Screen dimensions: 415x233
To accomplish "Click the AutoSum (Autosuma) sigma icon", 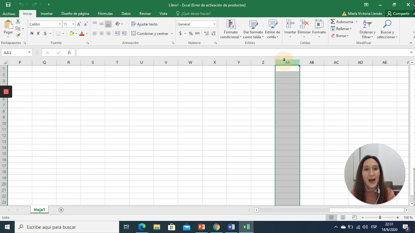I will [x=333, y=22].
